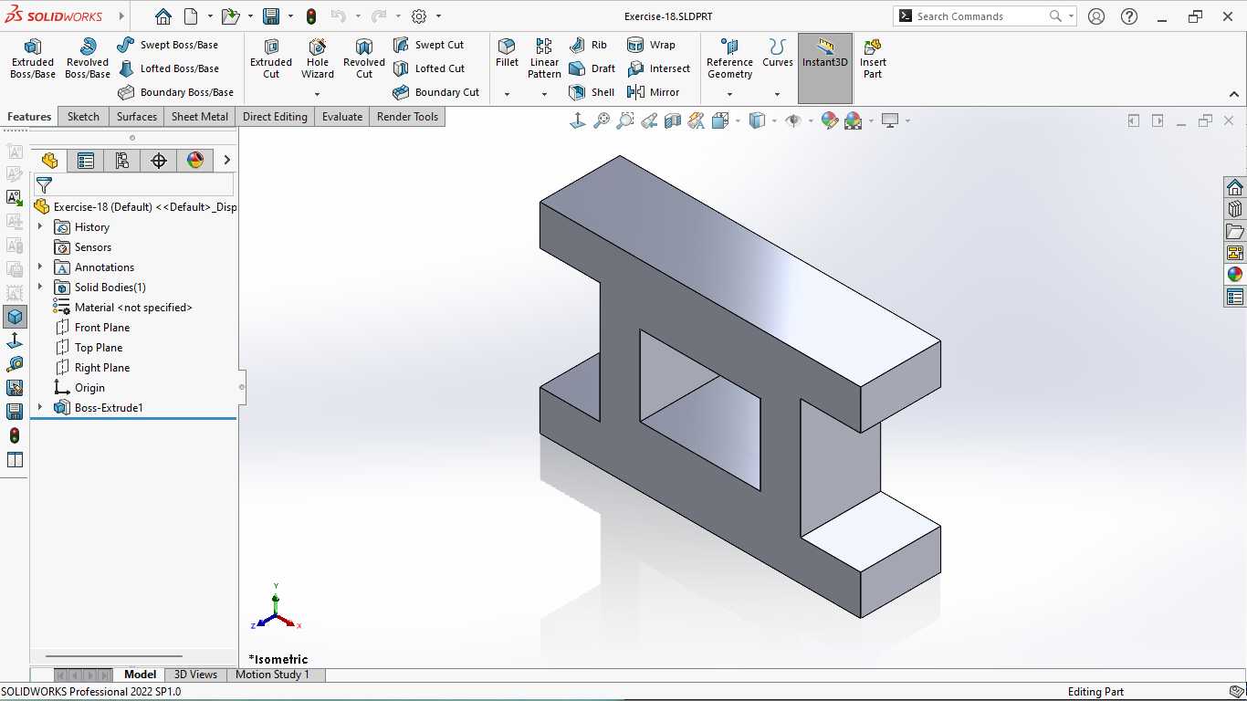Expand the Boss-Extrude1 feature
Image resolution: width=1247 pixels, height=701 pixels.
(40, 408)
